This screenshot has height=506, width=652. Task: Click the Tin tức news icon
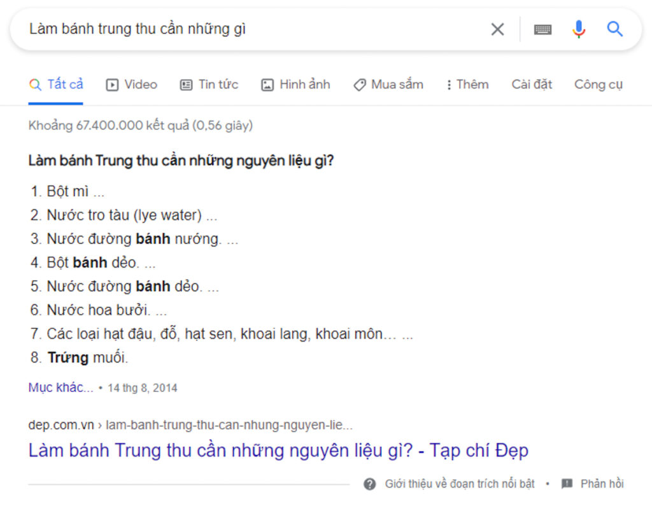coord(186,84)
